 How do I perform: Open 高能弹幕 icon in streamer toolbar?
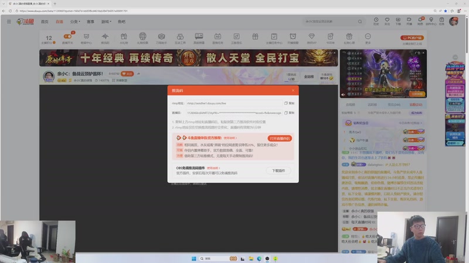tap(199, 39)
